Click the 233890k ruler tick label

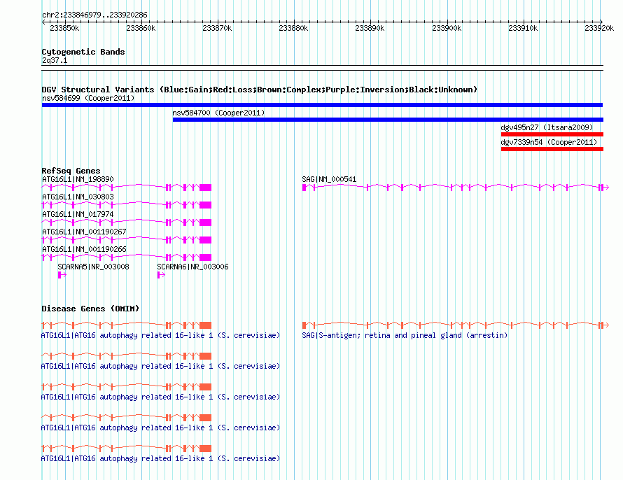[x=370, y=28]
